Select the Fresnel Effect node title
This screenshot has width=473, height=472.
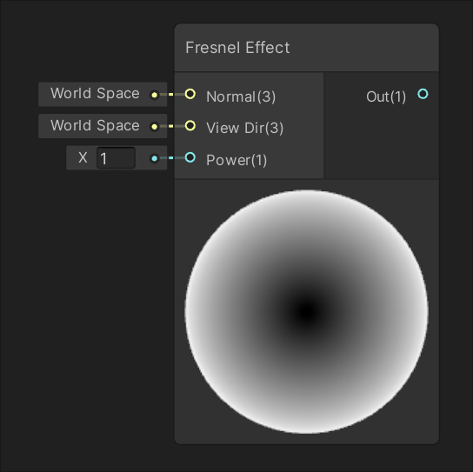[x=237, y=48]
